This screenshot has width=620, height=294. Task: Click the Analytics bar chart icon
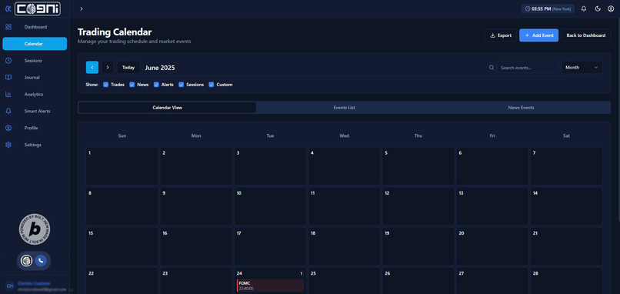coord(8,94)
